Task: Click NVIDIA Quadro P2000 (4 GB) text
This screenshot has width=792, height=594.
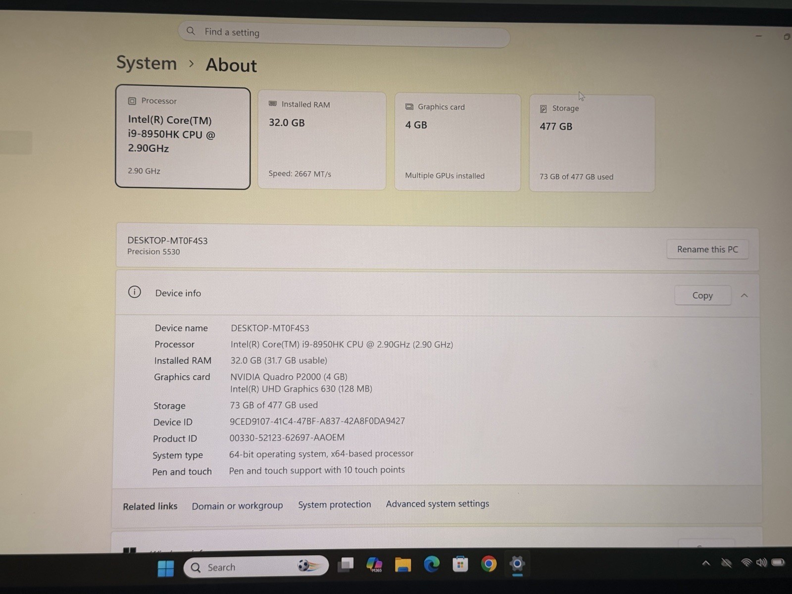Action: pyautogui.click(x=289, y=377)
